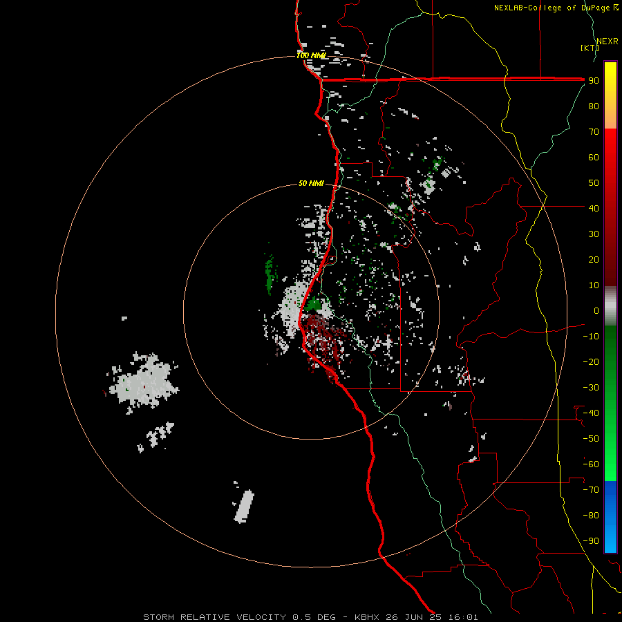Image resolution: width=622 pixels, height=622 pixels.
Task: Click the -70 value on velocity scale
Action: (591, 490)
